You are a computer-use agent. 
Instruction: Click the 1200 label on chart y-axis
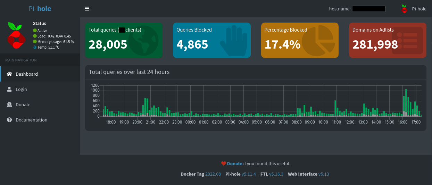point(95,85)
